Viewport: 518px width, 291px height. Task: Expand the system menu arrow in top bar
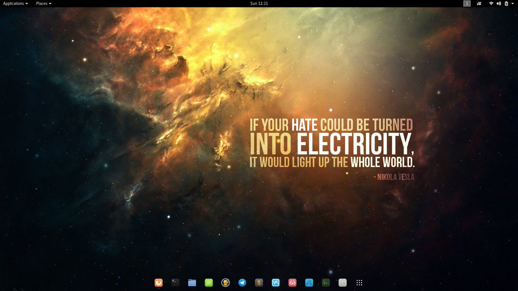(513, 3)
